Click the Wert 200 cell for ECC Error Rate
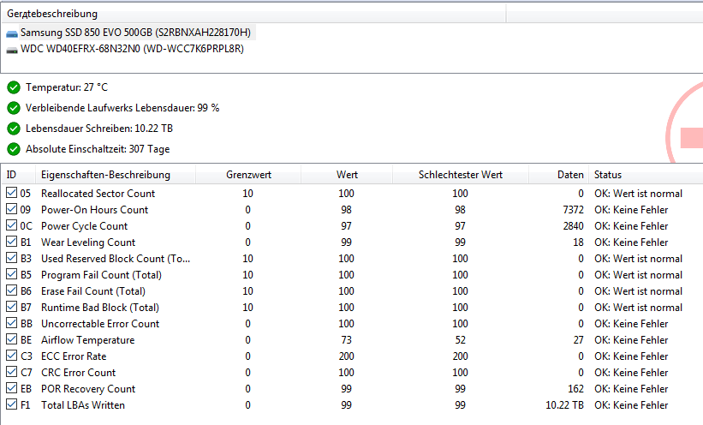This screenshot has width=703, height=425. [x=346, y=356]
